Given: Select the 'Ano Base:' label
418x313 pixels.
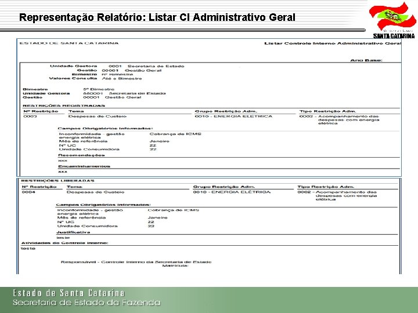Looking at the screenshot, I should [x=366, y=60].
